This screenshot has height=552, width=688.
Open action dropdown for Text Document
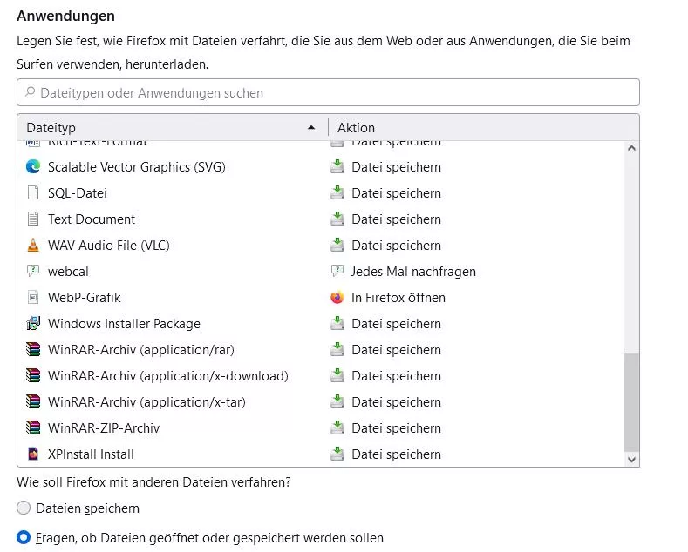[x=396, y=219]
